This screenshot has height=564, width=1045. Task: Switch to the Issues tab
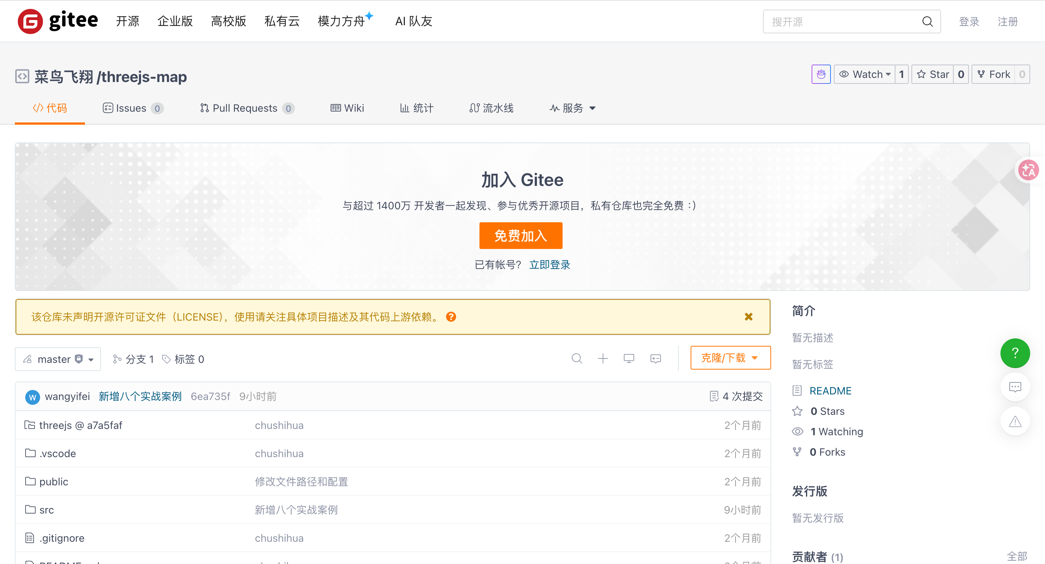click(x=132, y=108)
